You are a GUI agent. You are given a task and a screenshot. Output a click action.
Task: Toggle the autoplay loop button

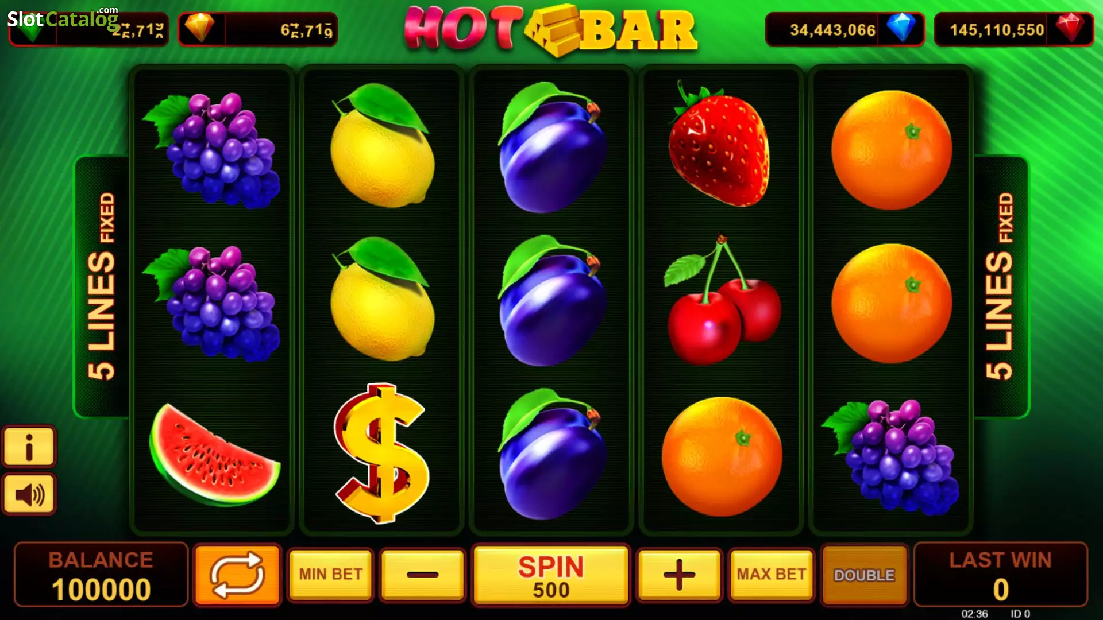coord(237,575)
